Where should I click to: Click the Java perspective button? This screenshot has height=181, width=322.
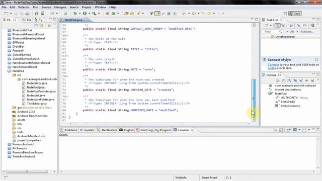295,14
